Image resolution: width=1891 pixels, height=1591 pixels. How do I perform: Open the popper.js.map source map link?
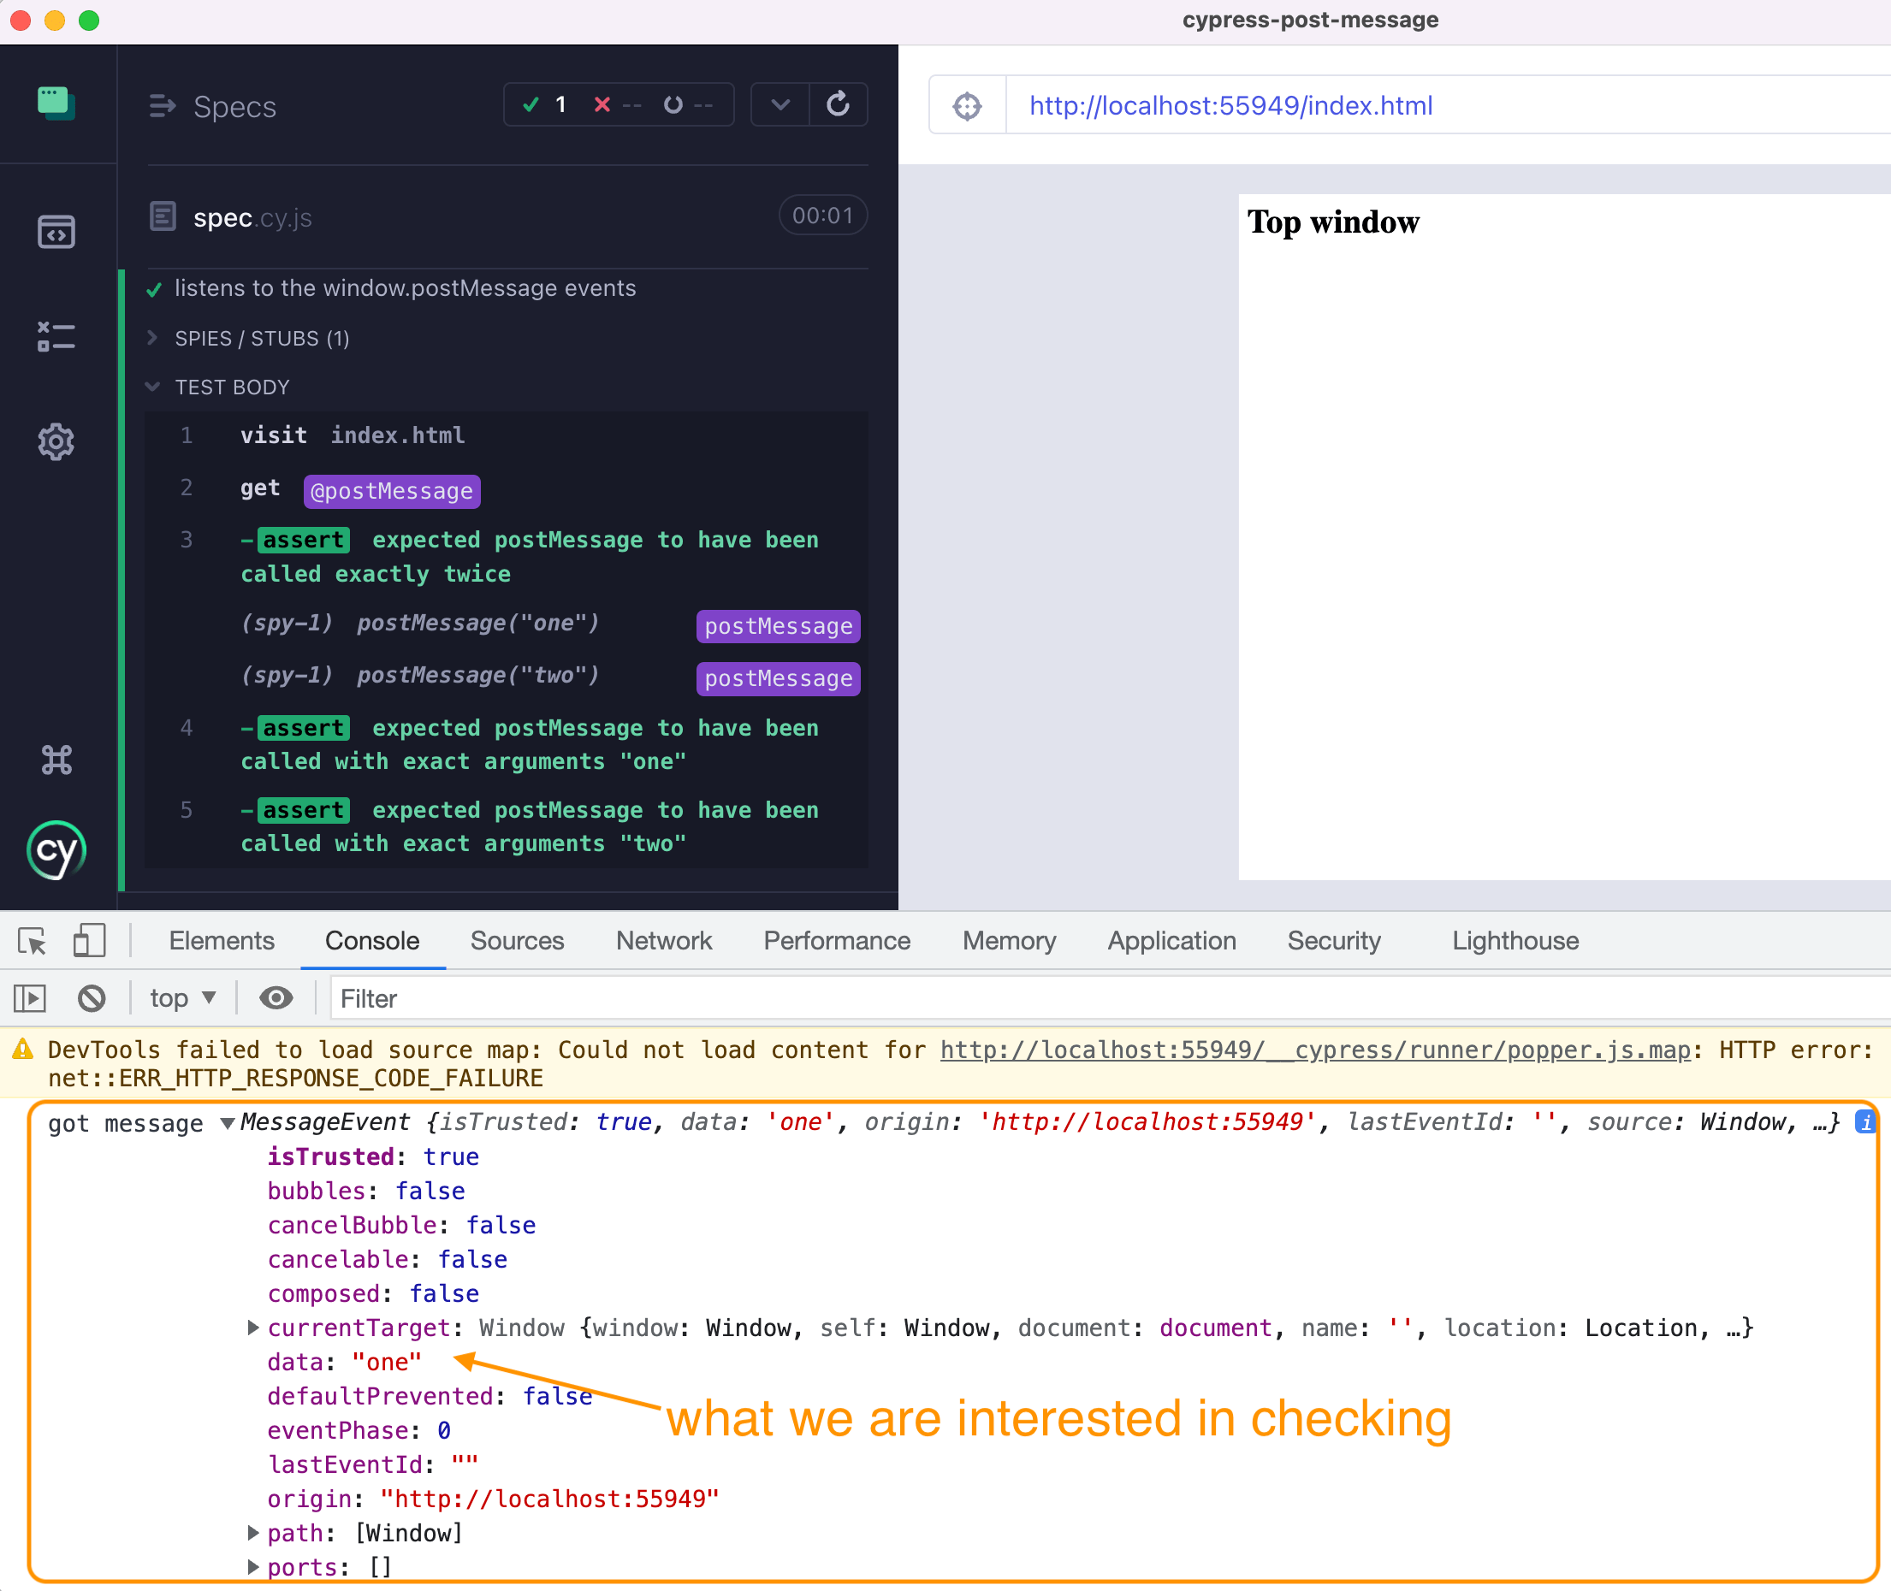(x=1313, y=1049)
